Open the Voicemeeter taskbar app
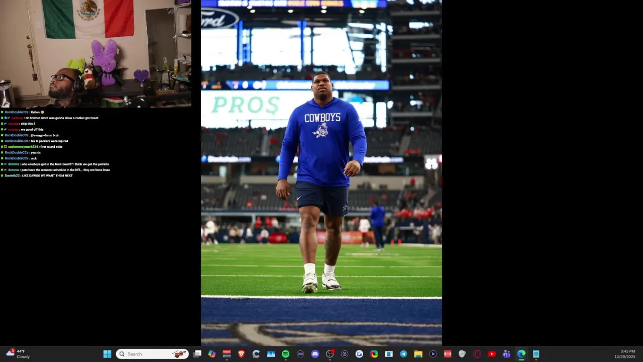The height and width of the screenshot is (362, 643). point(227,354)
